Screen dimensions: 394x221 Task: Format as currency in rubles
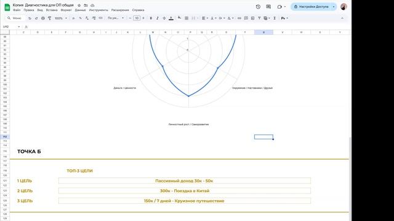73,18
